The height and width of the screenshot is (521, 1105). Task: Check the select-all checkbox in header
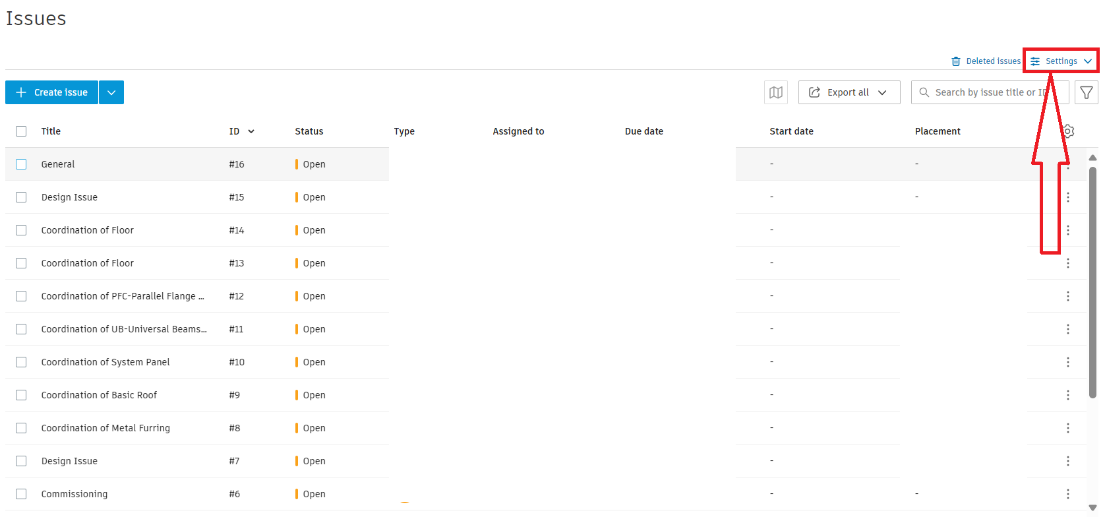[21, 131]
